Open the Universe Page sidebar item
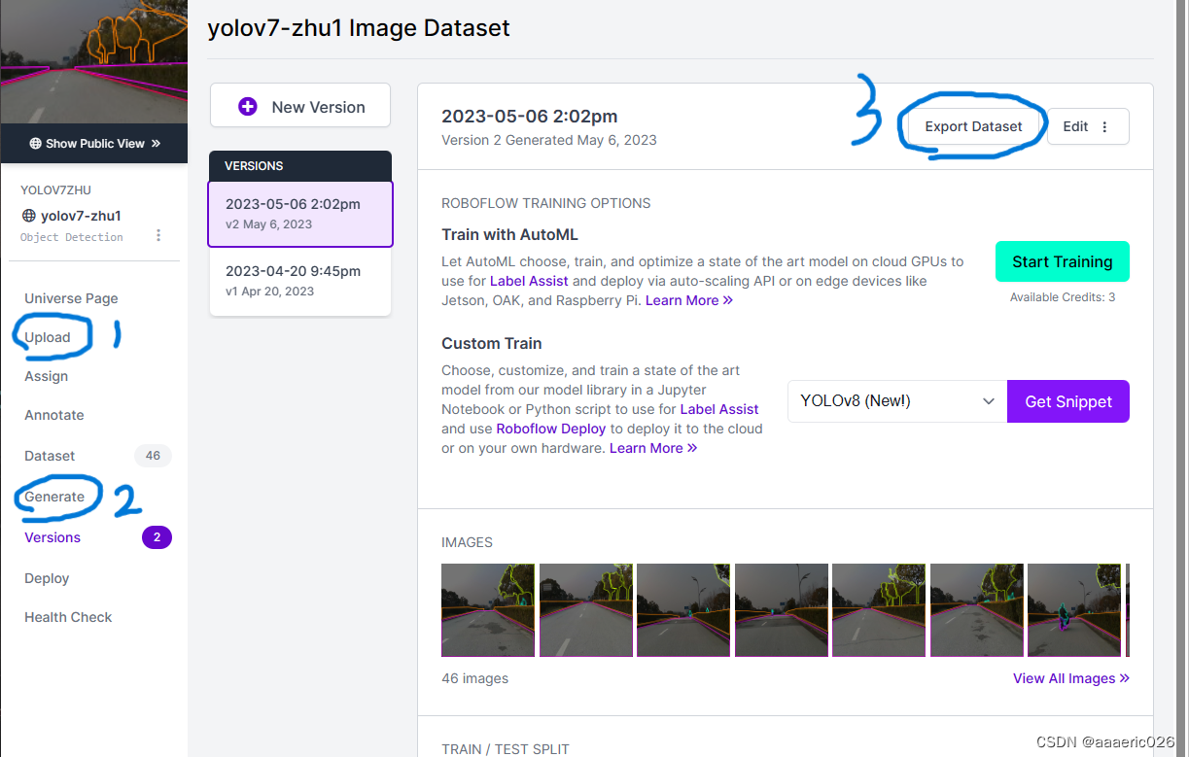Screen dimensions: 1189x757 (71, 298)
